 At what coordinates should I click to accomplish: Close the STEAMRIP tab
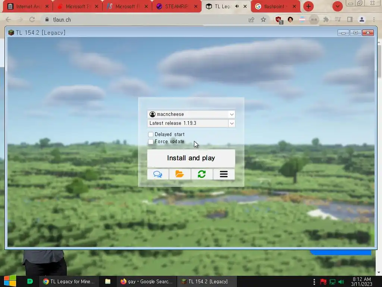196,7
